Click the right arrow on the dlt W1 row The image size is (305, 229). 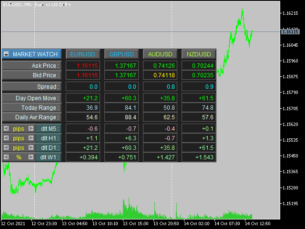pos(31,157)
